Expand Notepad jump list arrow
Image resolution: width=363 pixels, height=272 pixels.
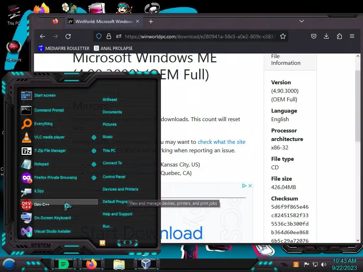tap(94, 164)
